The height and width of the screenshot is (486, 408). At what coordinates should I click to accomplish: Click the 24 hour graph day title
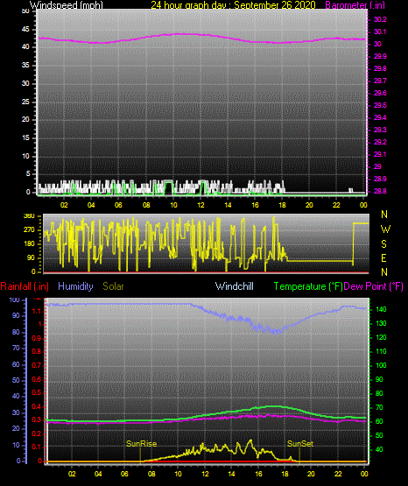pos(233,5)
